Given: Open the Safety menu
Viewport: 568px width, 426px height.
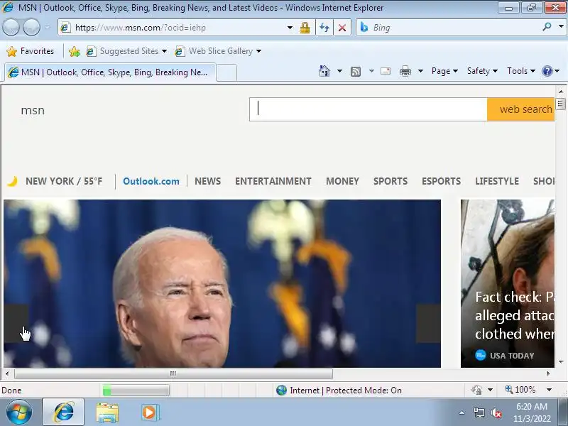Looking at the screenshot, I should (x=482, y=71).
